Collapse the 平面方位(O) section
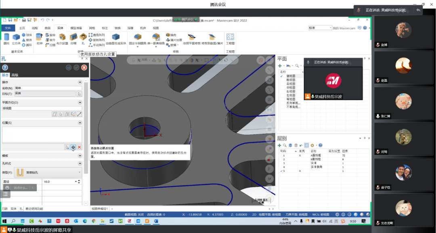The height and width of the screenshot is (233, 436). click(80, 103)
